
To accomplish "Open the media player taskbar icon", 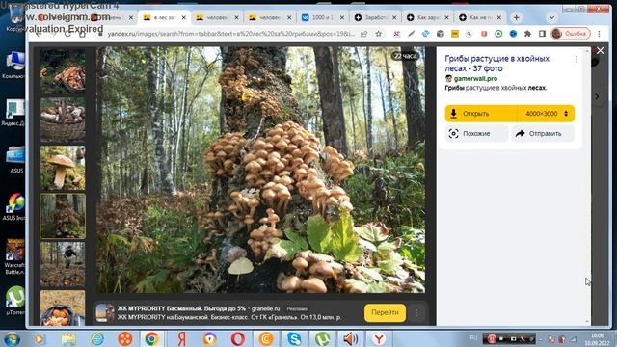I will click(x=40, y=338).
